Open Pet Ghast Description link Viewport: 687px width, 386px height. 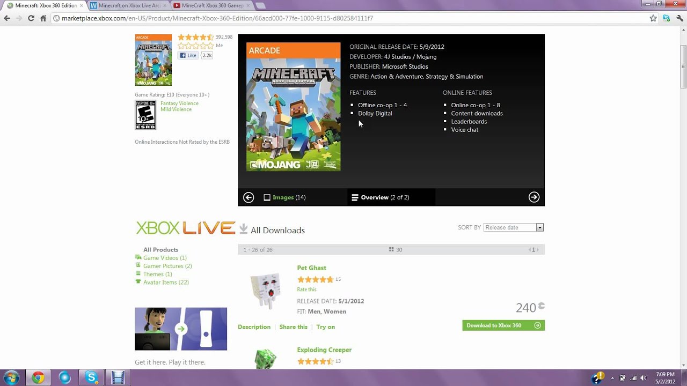[x=254, y=327]
